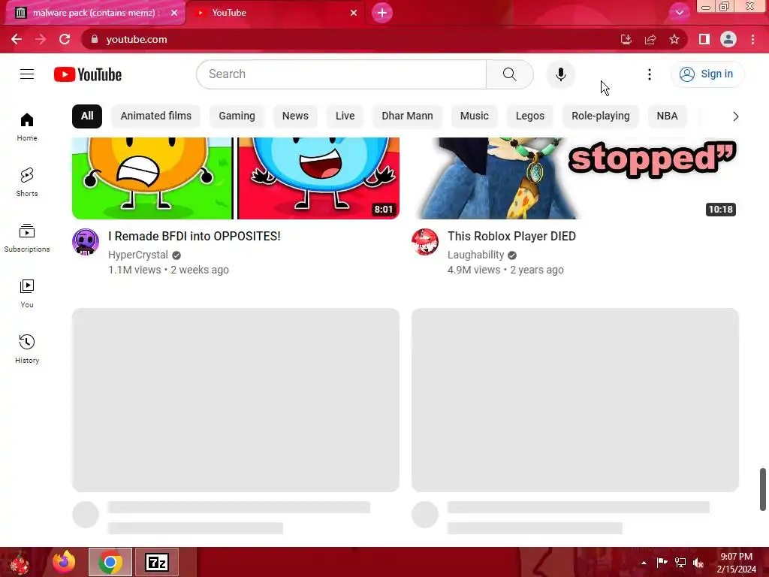Click the Action Center flag icon
The width and height of the screenshot is (769, 577).
click(662, 563)
